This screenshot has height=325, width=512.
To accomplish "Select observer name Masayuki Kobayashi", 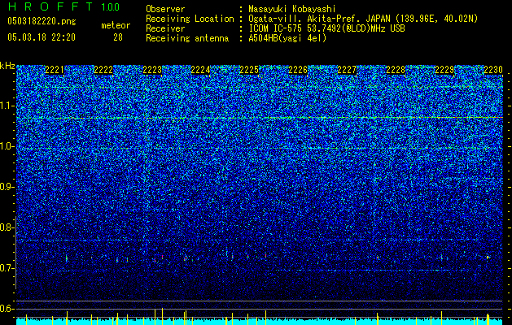I will pyautogui.click(x=292, y=9).
